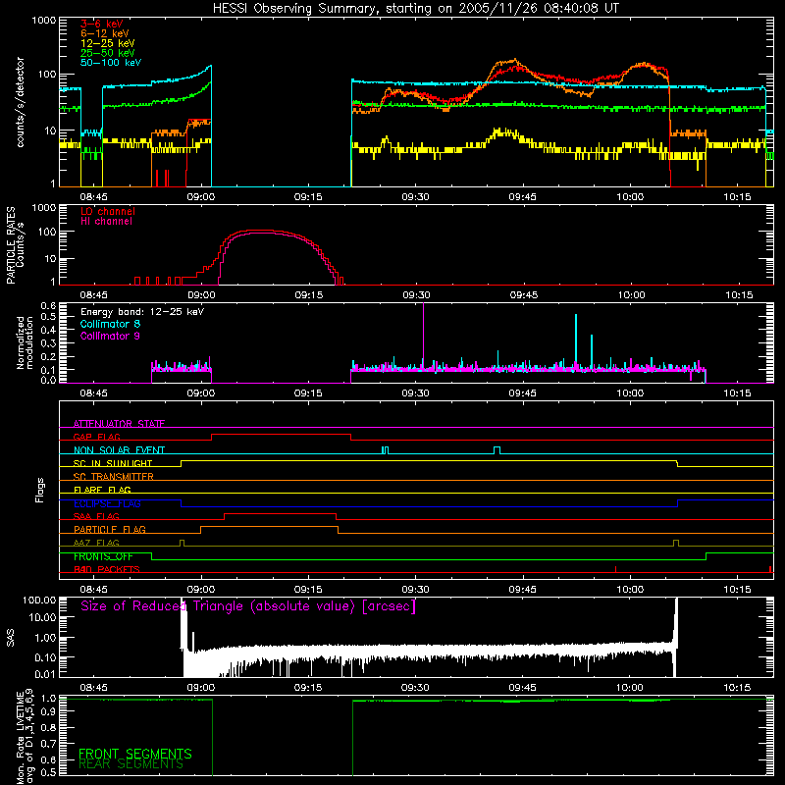This screenshot has height=785, width=785.
Task: Click the peak of particle rates LO curve
Action: point(260,231)
